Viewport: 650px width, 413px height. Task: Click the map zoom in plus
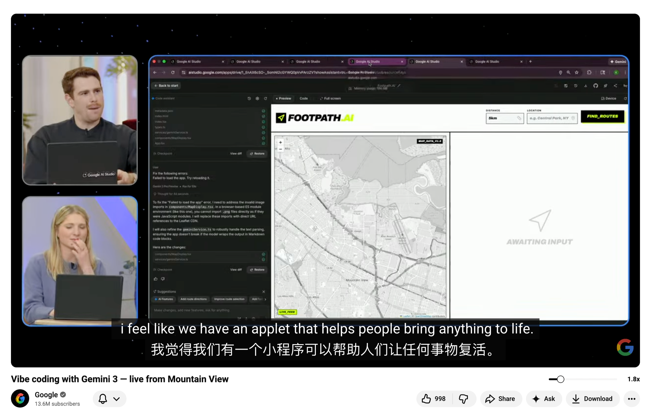point(280,142)
